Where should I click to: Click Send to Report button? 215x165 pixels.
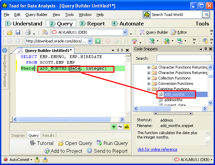[107, 151]
